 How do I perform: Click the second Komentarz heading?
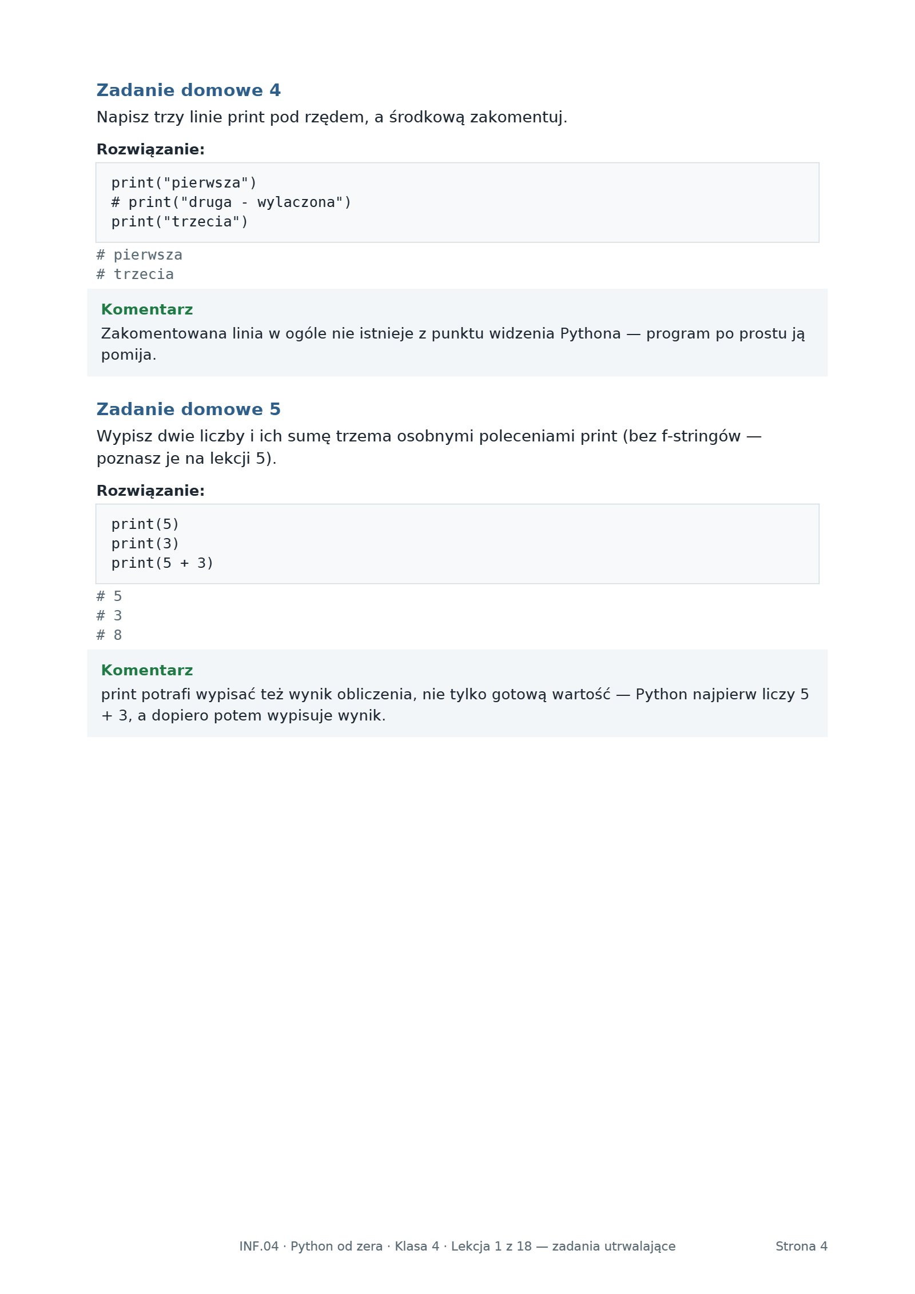147,671
